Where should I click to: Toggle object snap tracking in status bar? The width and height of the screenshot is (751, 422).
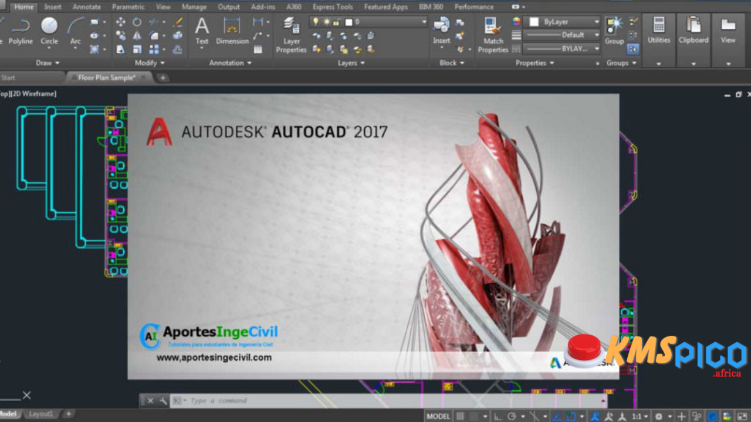click(x=556, y=416)
